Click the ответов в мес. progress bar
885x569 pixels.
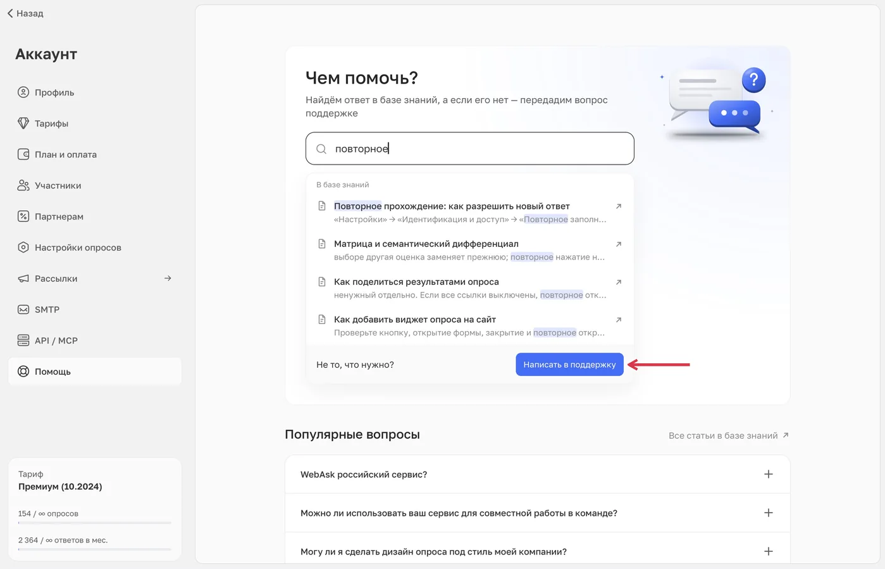tap(95, 549)
